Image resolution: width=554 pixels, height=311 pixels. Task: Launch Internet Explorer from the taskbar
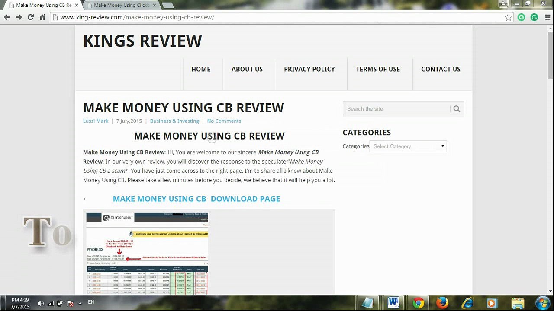click(467, 303)
